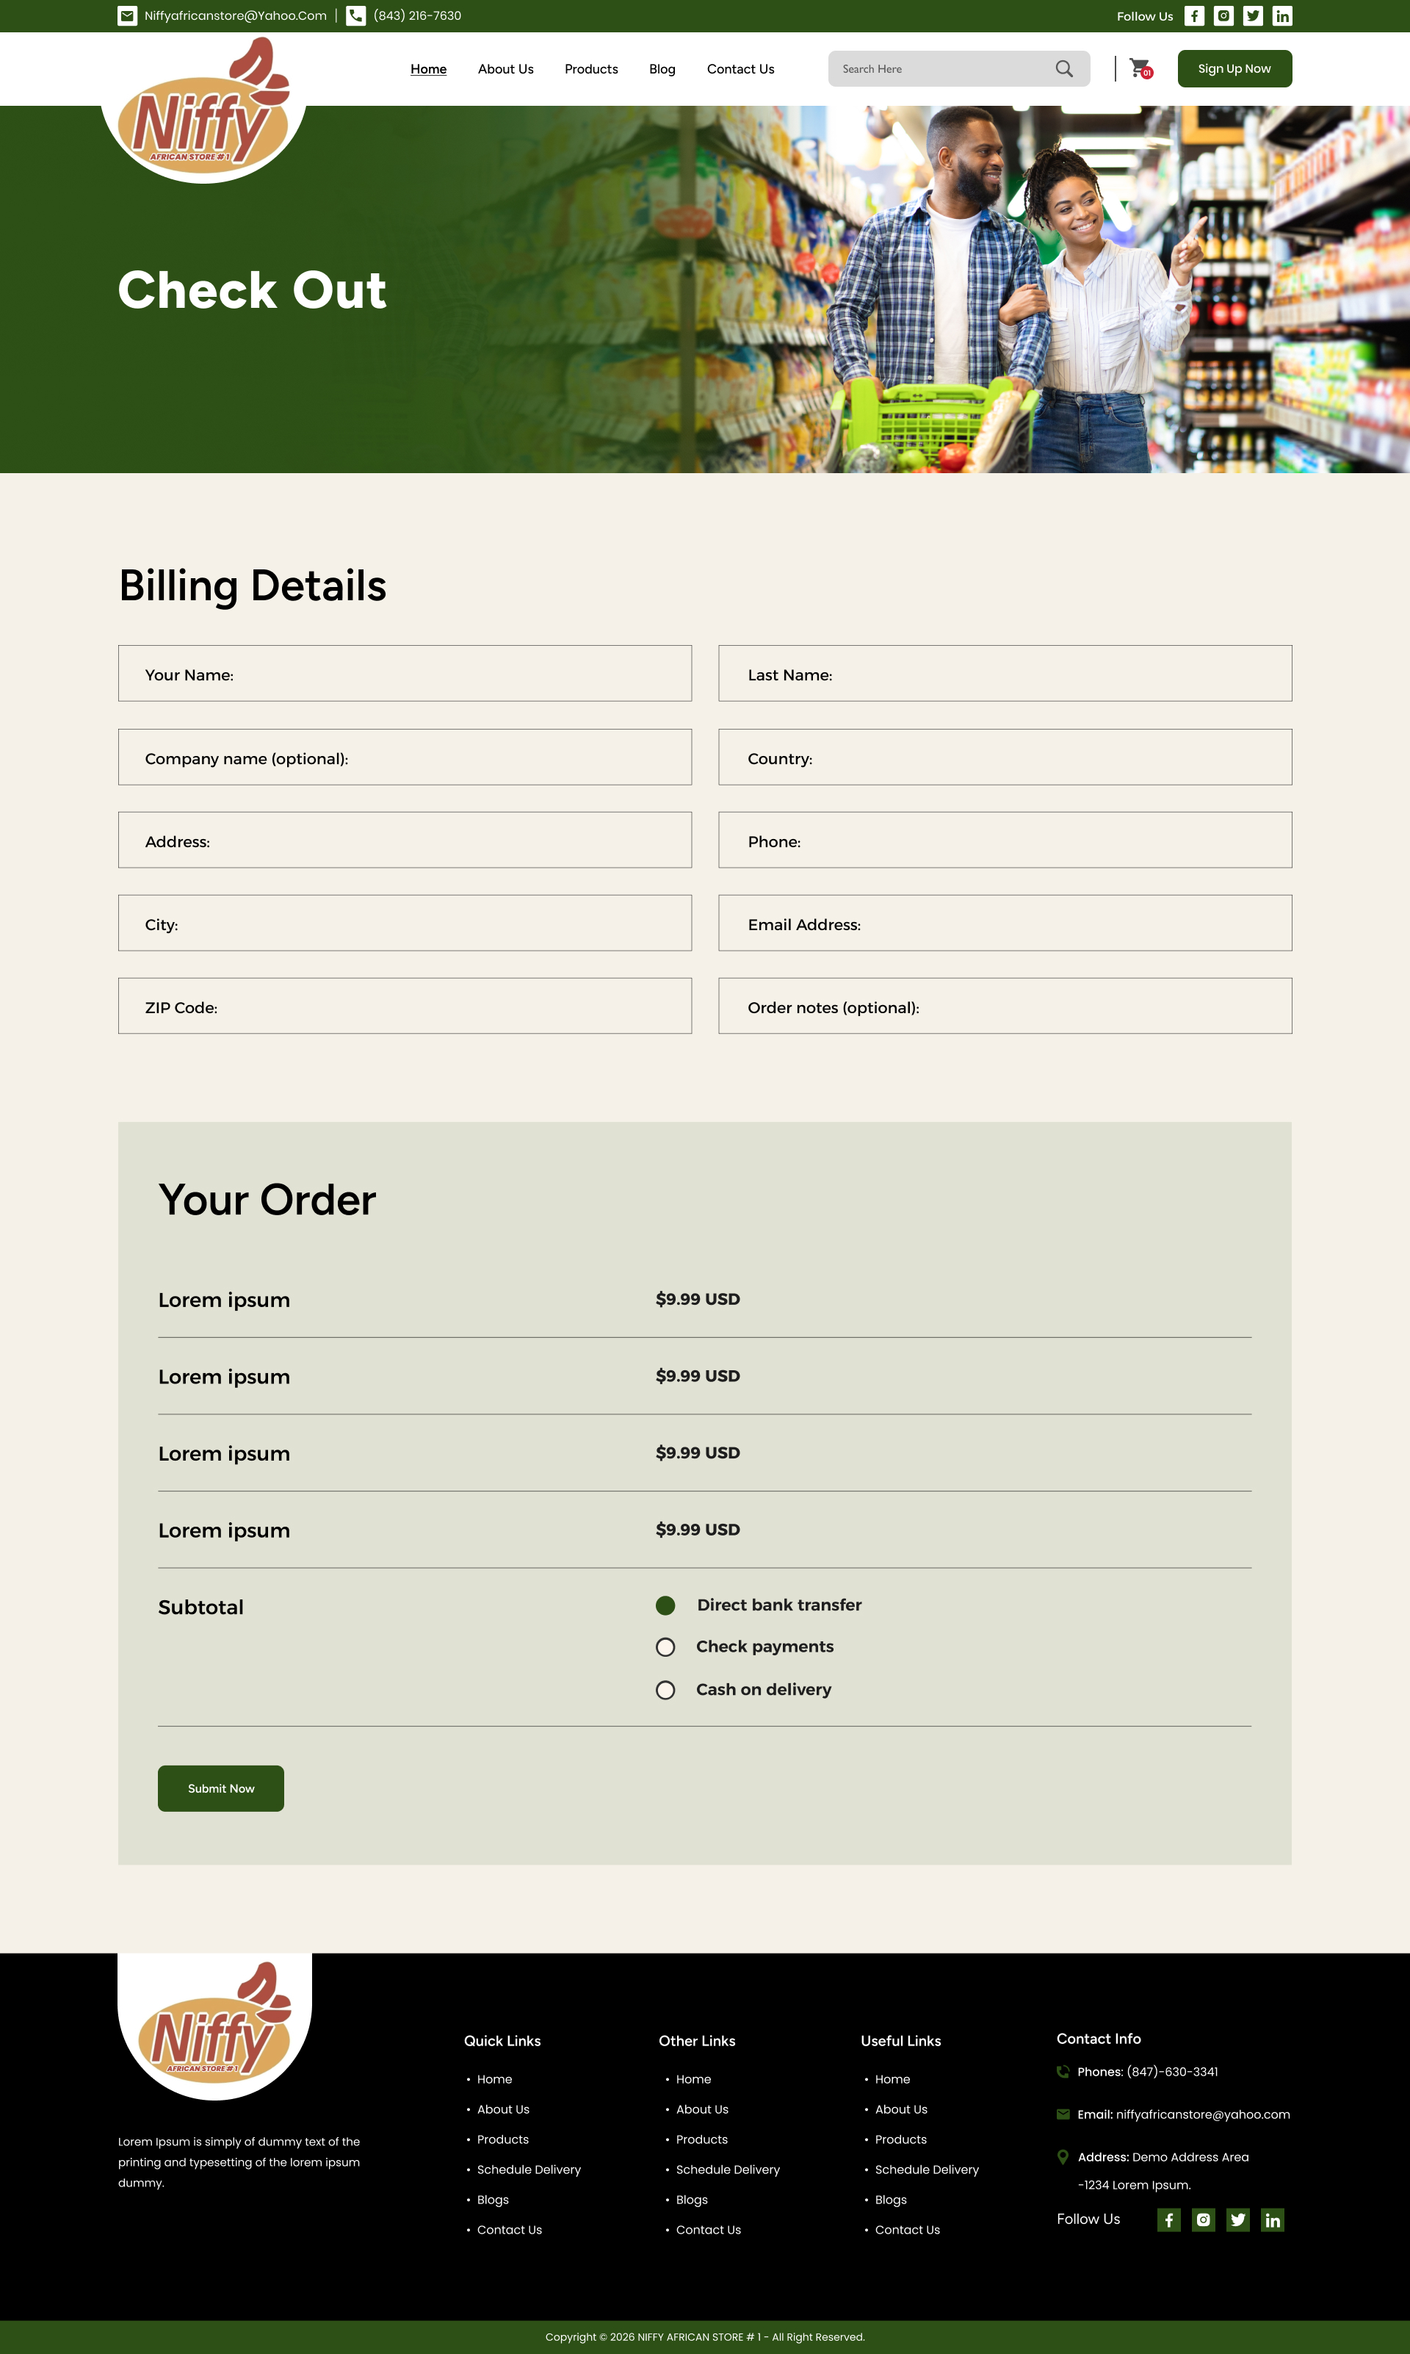Open LinkedIn icon in top bar

point(1281,16)
